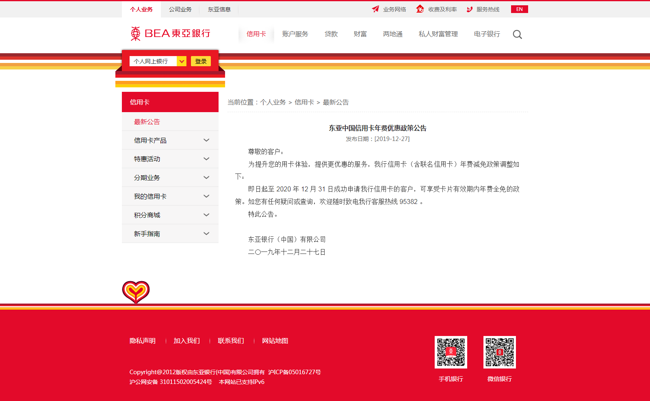The width and height of the screenshot is (650, 401).
Task: Select 积分商城 sidebar label
Action: 147,215
